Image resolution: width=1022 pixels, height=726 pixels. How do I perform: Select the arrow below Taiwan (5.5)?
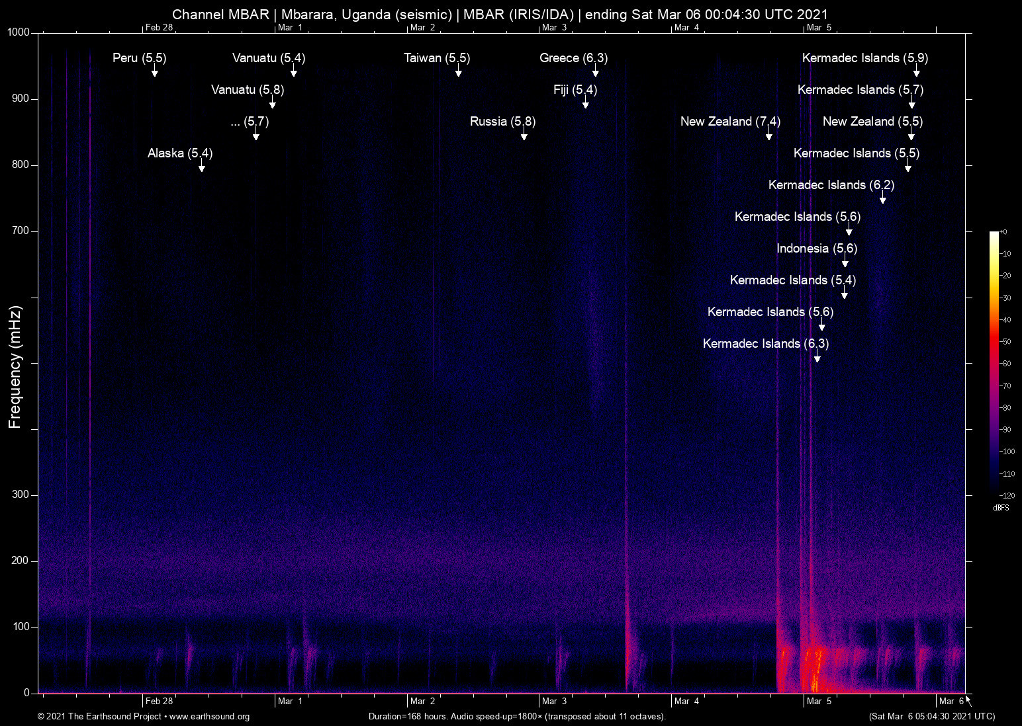click(458, 72)
